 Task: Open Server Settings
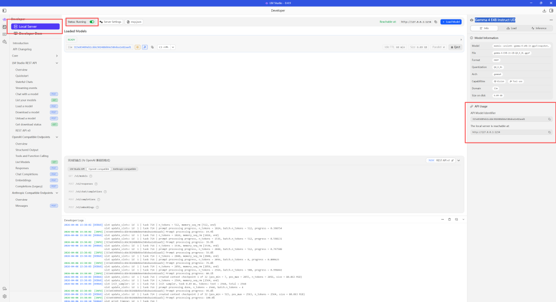pos(111,22)
